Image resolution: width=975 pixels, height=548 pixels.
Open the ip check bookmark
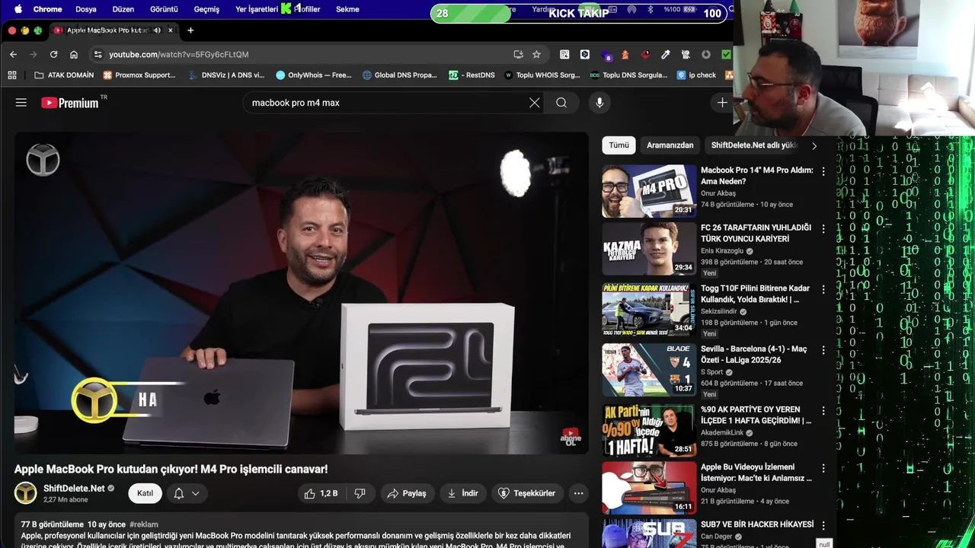point(696,75)
